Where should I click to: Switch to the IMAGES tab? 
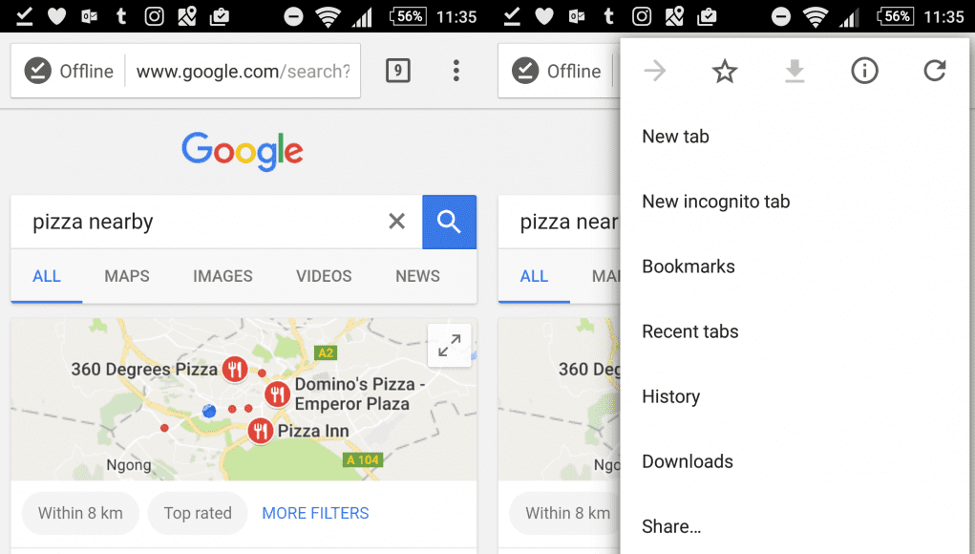[223, 276]
